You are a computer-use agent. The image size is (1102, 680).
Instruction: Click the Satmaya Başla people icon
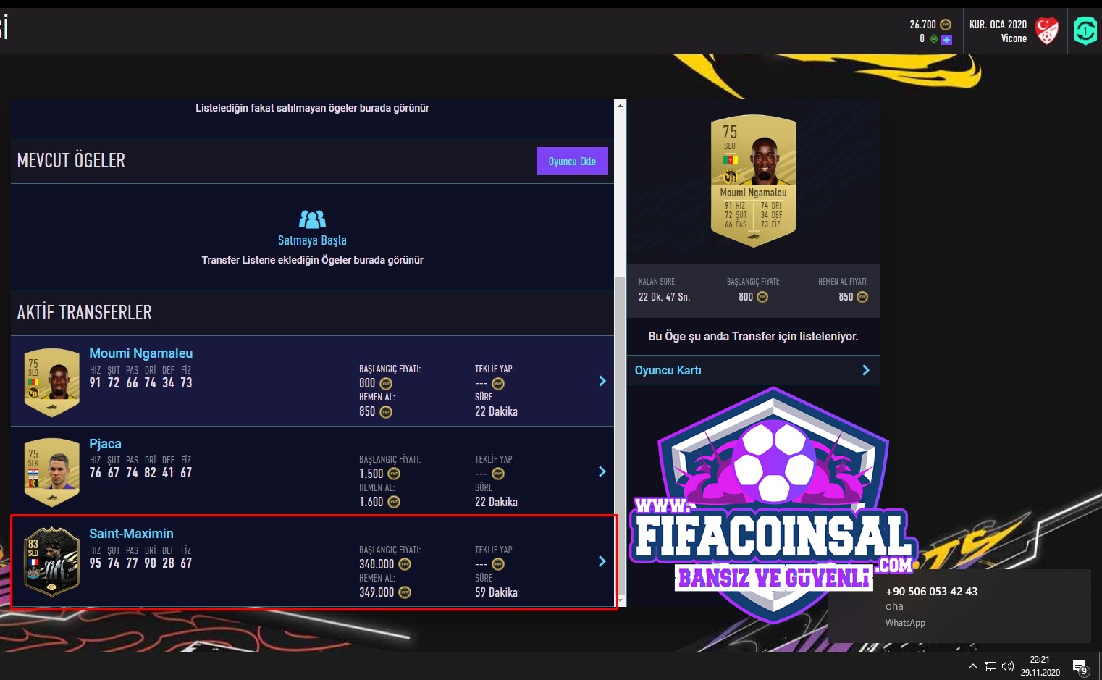(312, 218)
